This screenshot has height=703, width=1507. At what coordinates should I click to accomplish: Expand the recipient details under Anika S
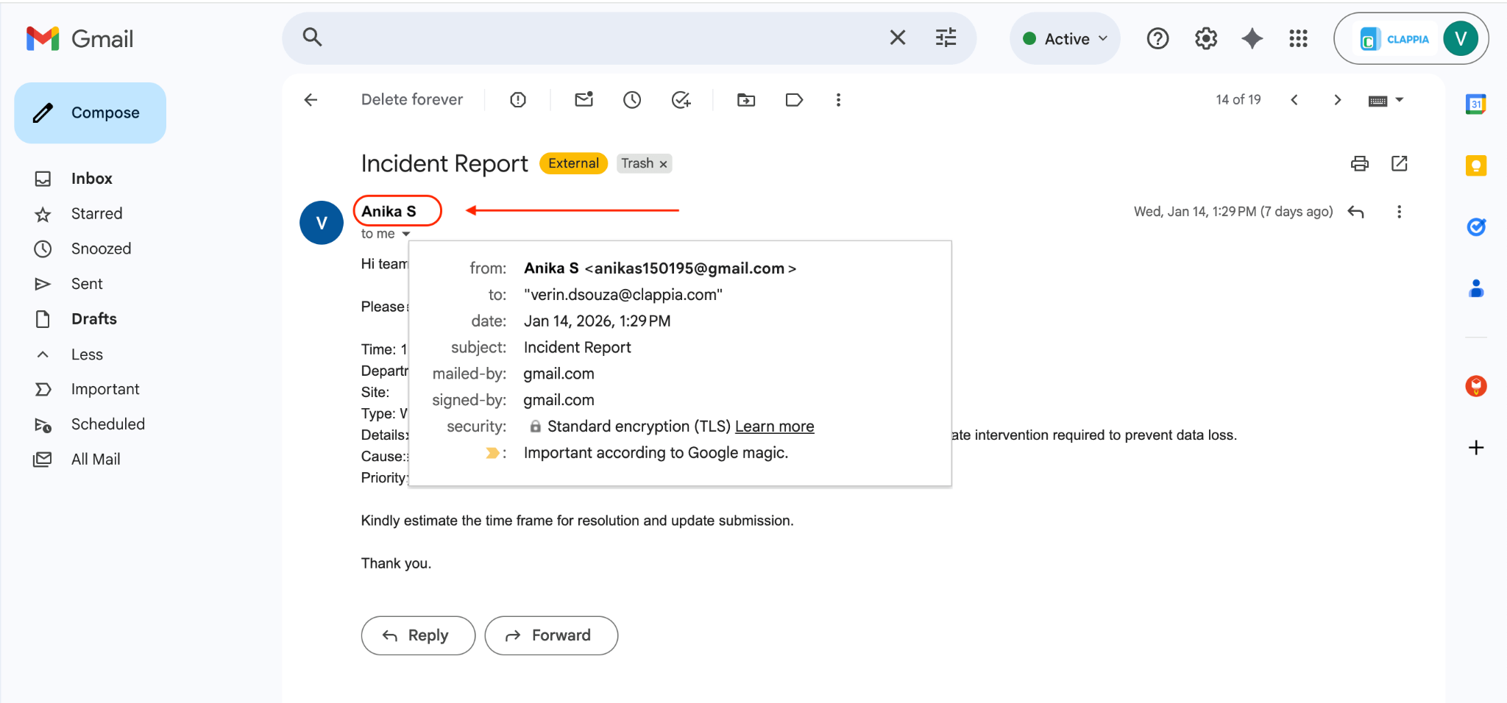(x=407, y=233)
